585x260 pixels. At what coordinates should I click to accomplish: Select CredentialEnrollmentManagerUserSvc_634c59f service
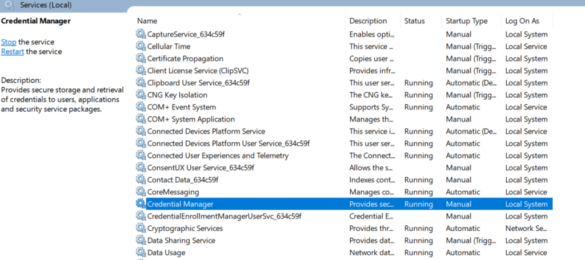tap(224, 216)
